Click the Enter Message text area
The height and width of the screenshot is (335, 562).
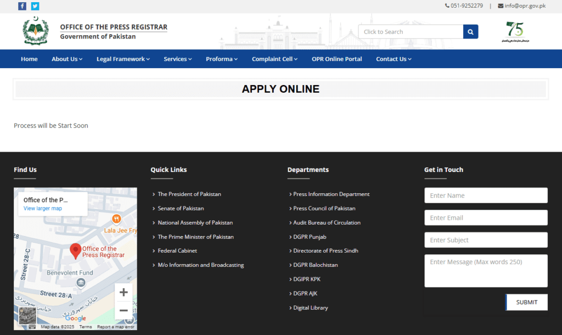(486, 271)
